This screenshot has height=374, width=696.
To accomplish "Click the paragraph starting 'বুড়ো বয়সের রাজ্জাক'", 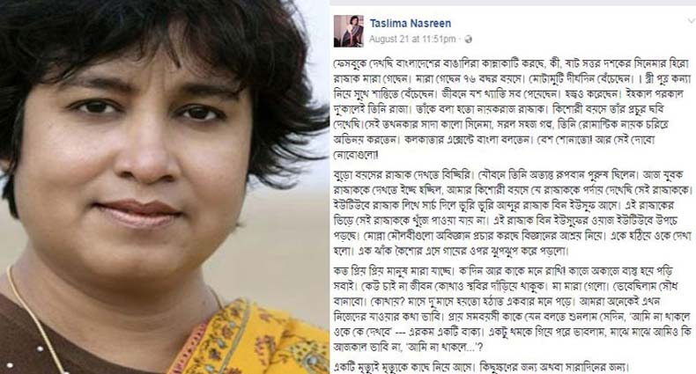I will click(x=513, y=213).
